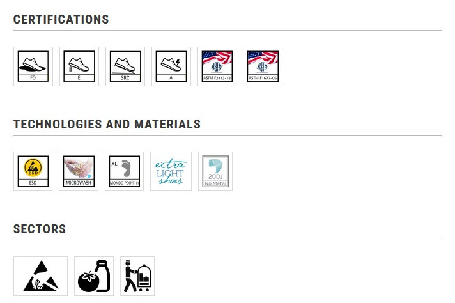Select the ASTM F1677-05 certification badge
455x303 pixels.
click(x=263, y=66)
